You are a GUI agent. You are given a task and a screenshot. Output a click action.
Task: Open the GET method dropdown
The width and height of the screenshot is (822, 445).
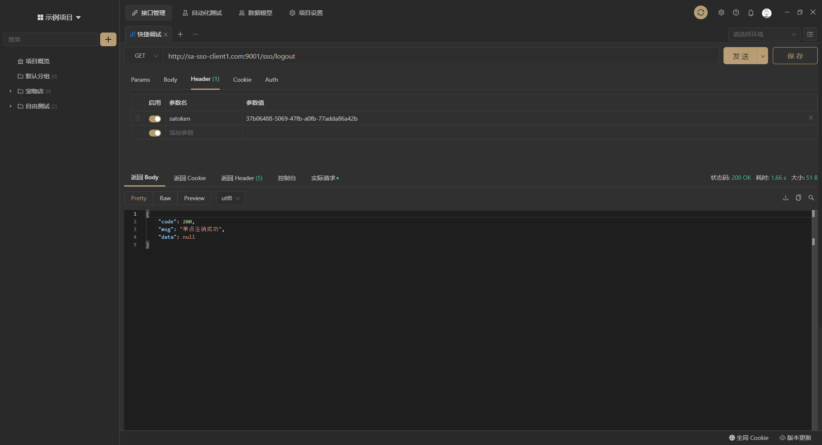pyautogui.click(x=146, y=56)
